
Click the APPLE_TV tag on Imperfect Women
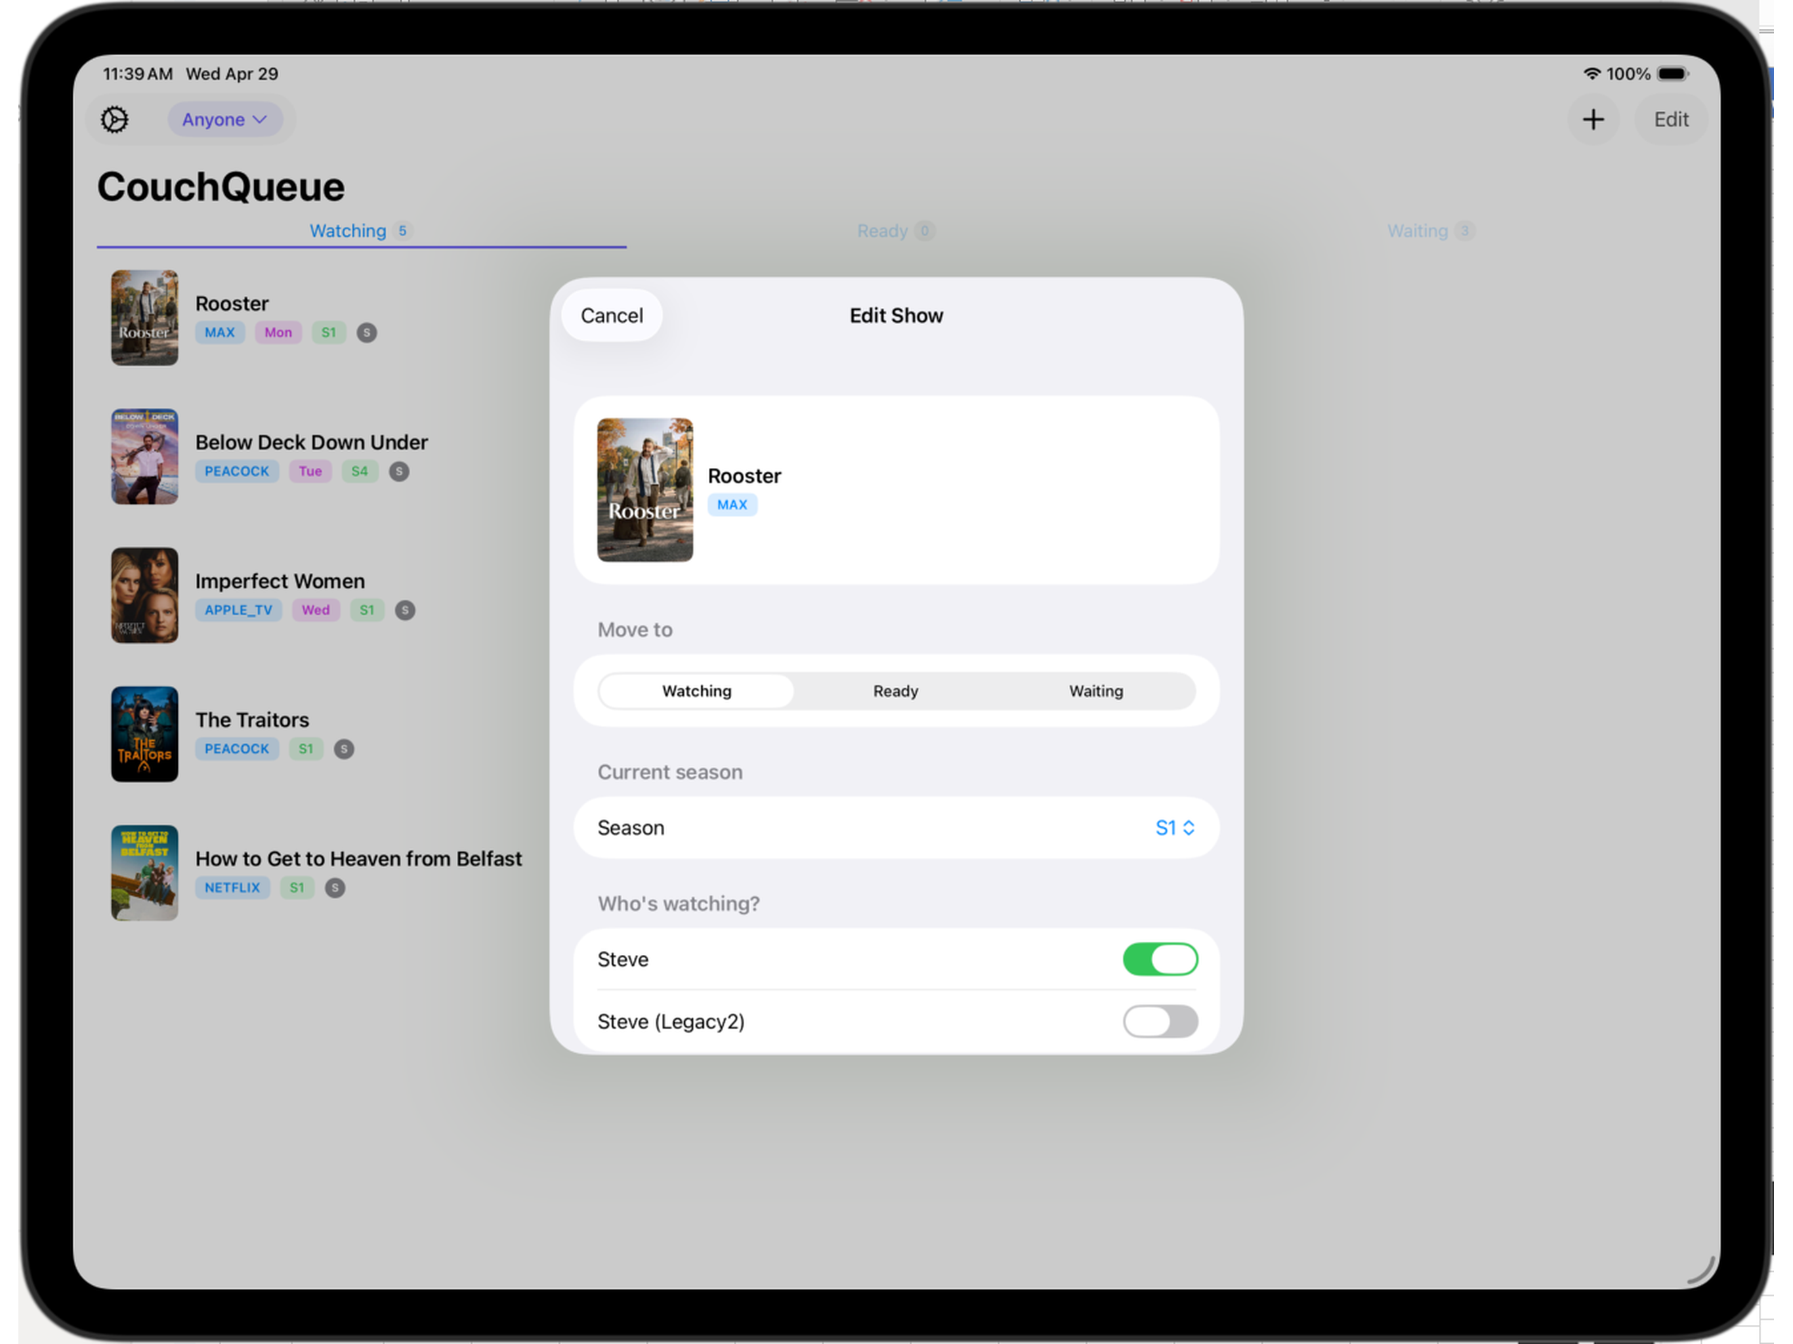coord(238,610)
